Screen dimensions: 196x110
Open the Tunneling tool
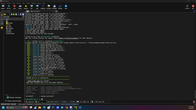tap(49, 7)
